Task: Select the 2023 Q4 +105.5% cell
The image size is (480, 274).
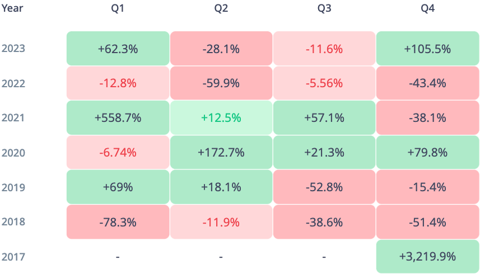Action: click(427, 49)
